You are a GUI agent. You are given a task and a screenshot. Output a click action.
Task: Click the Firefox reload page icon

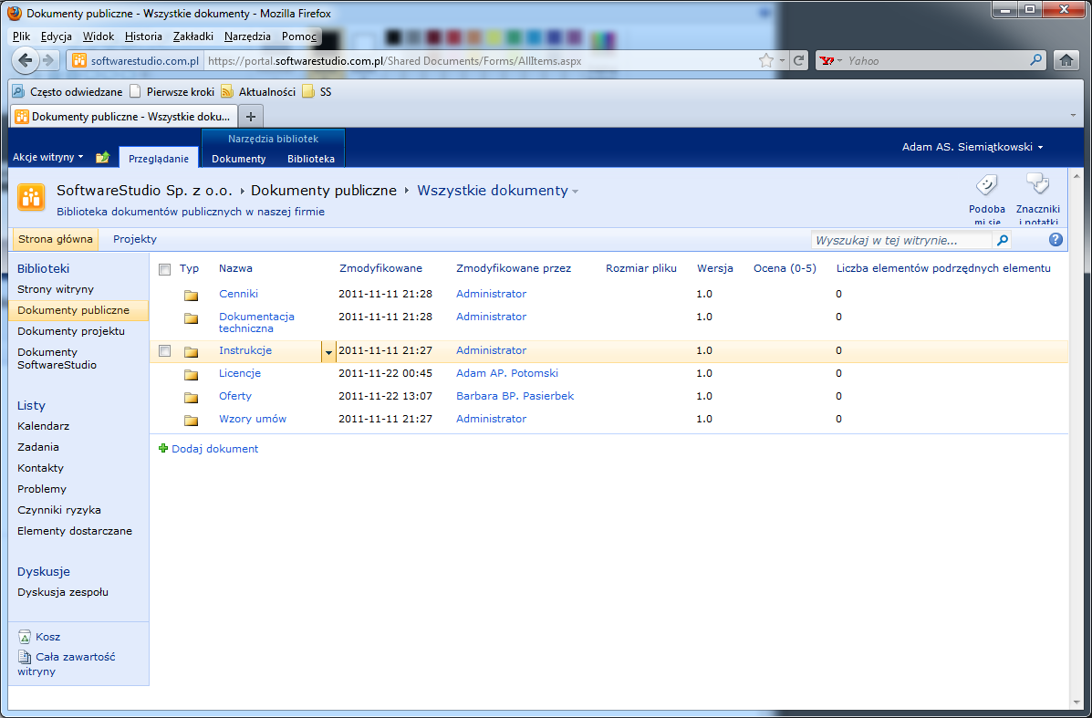pos(799,60)
